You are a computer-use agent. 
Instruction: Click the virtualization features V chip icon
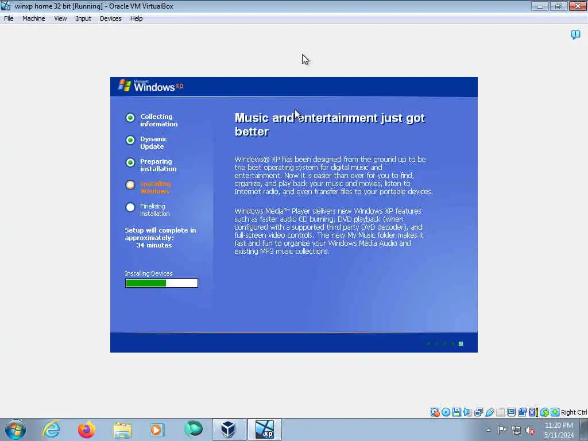533,412
